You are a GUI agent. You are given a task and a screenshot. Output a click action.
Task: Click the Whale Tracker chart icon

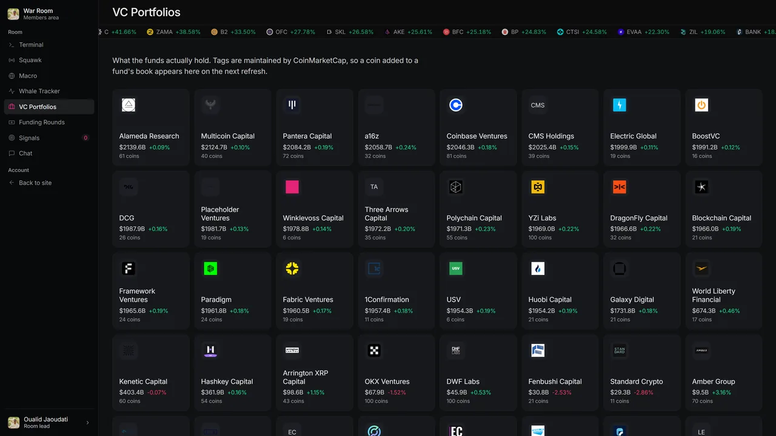tap(12, 91)
